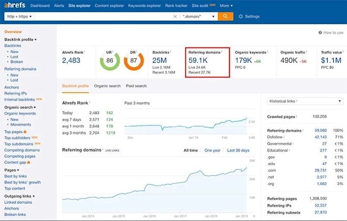Select One year chart range

(x=212, y=151)
